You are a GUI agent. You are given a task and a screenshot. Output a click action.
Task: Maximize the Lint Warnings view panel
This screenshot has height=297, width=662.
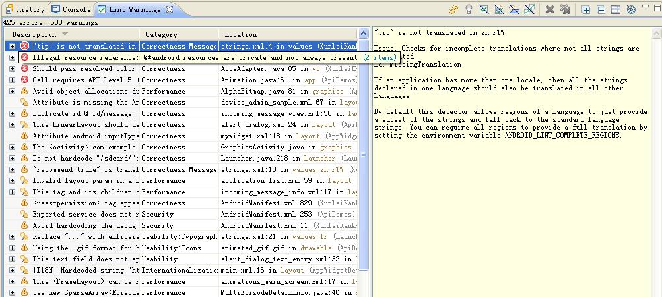[x=657, y=7]
